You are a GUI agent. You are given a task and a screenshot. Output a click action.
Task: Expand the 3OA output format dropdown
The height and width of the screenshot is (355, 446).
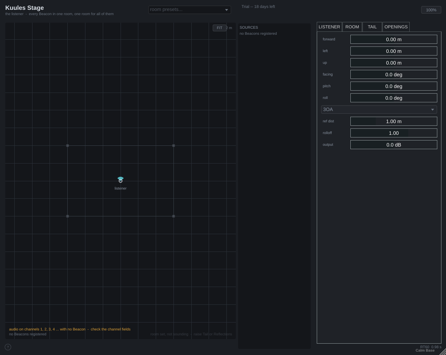pos(379,110)
